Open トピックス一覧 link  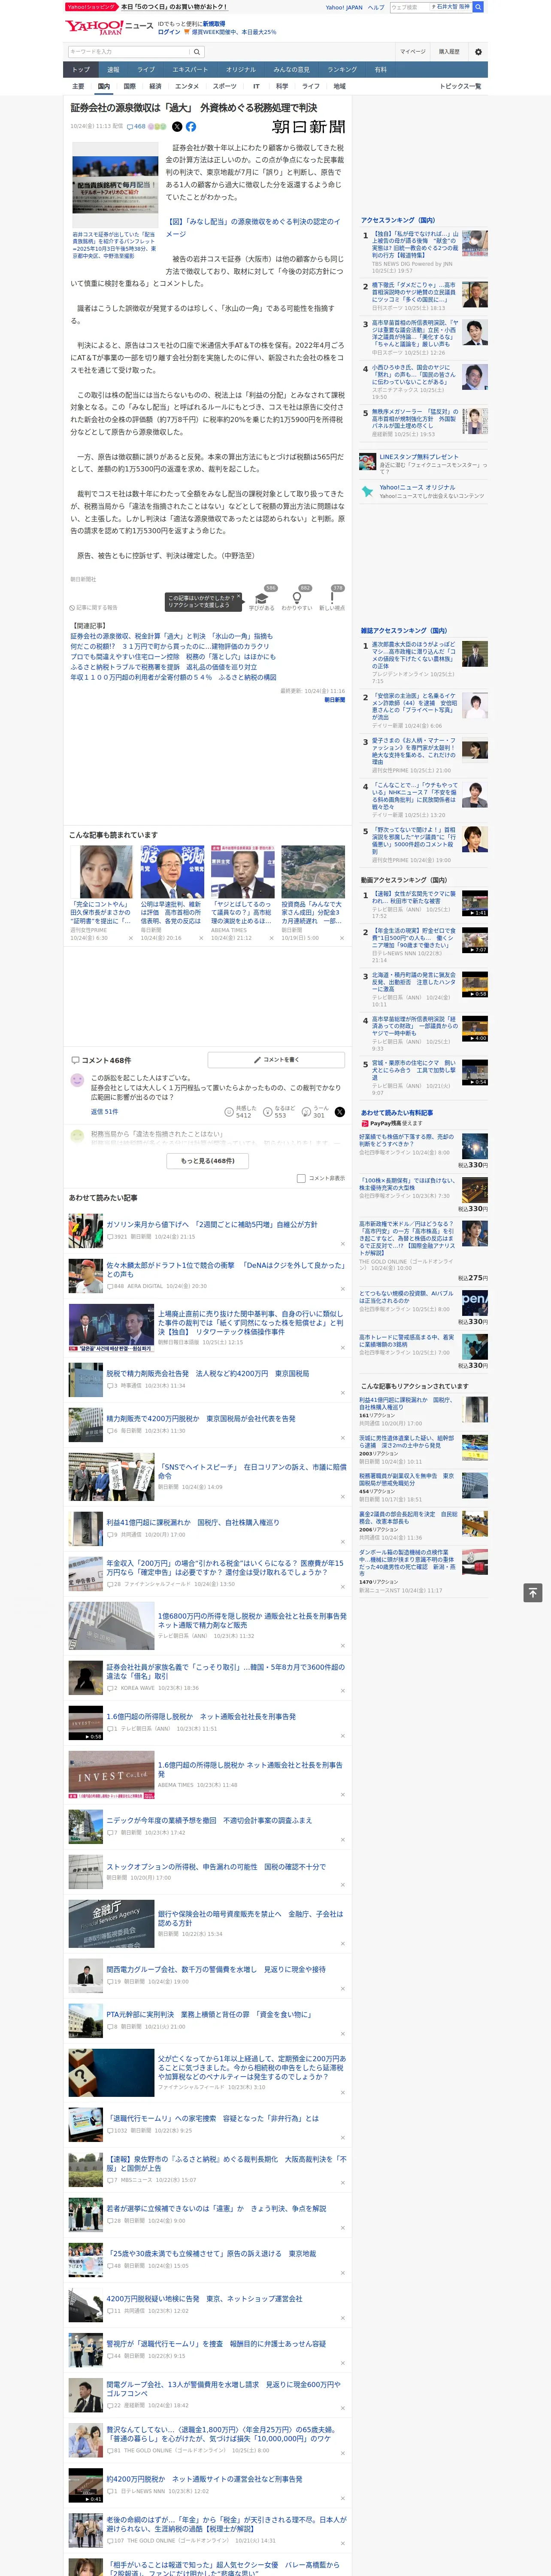(460, 86)
